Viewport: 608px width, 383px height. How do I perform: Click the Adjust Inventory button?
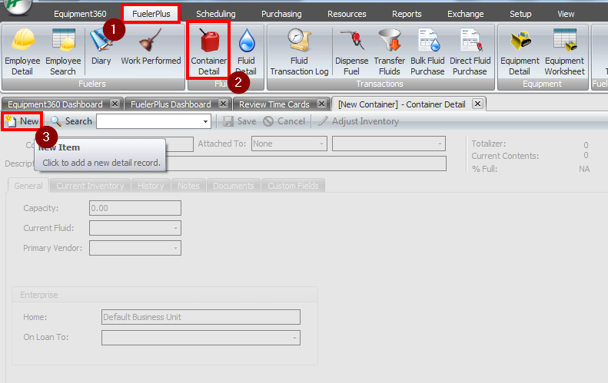(x=358, y=121)
